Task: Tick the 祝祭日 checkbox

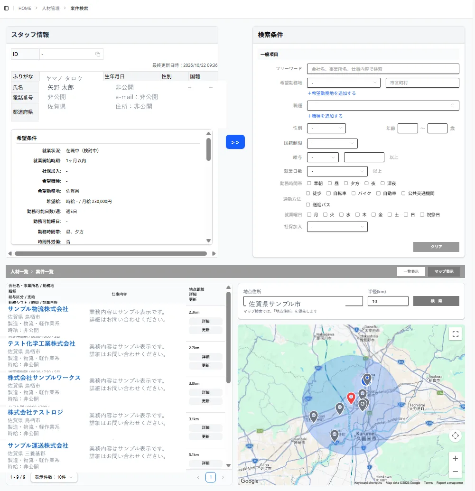Action: 422,214
